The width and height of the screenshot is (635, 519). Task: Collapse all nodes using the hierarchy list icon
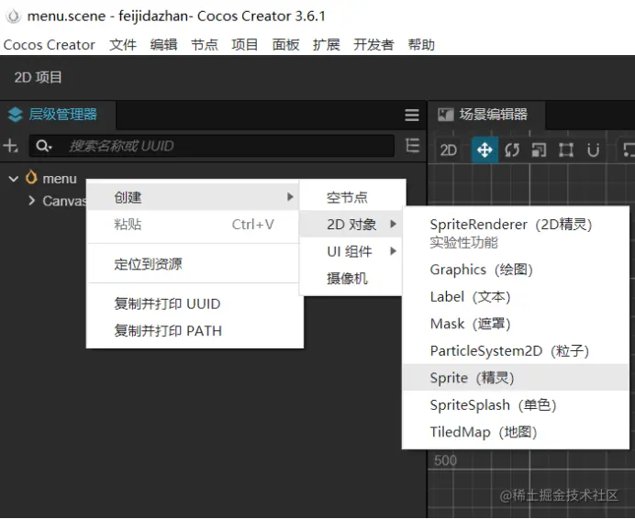click(x=412, y=145)
